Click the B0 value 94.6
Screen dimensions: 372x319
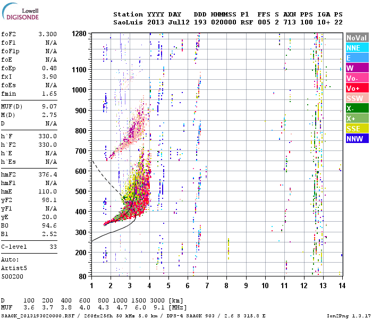(49, 225)
